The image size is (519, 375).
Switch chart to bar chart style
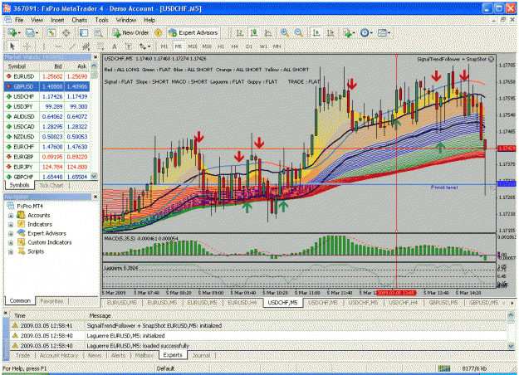click(x=240, y=32)
